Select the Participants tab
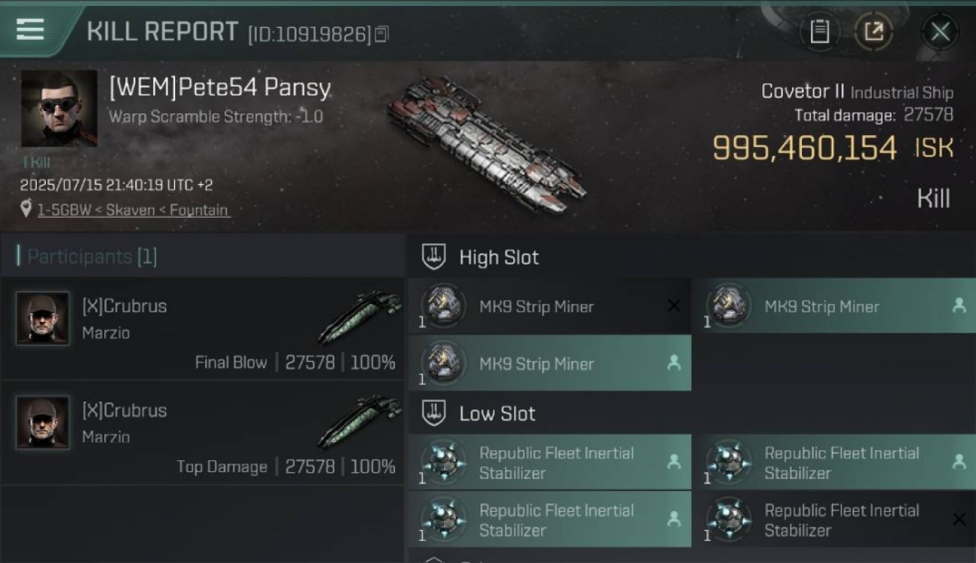The image size is (976, 563). pos(86,257)
